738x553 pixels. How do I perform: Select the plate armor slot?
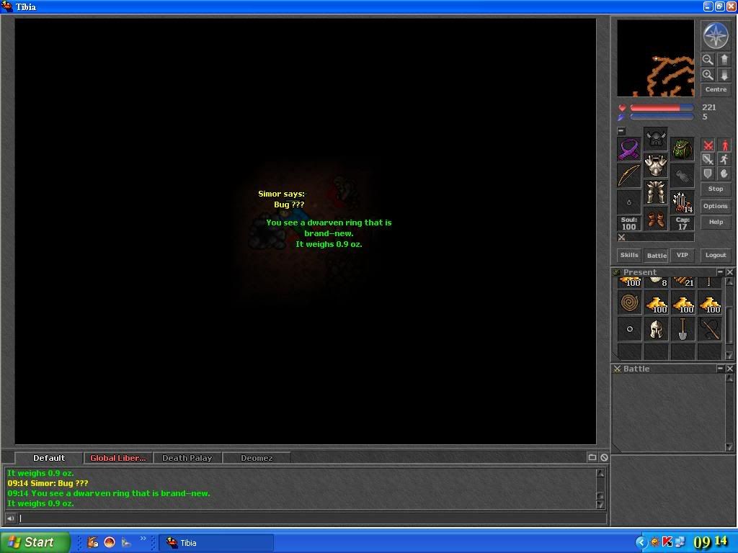point(656,166)
